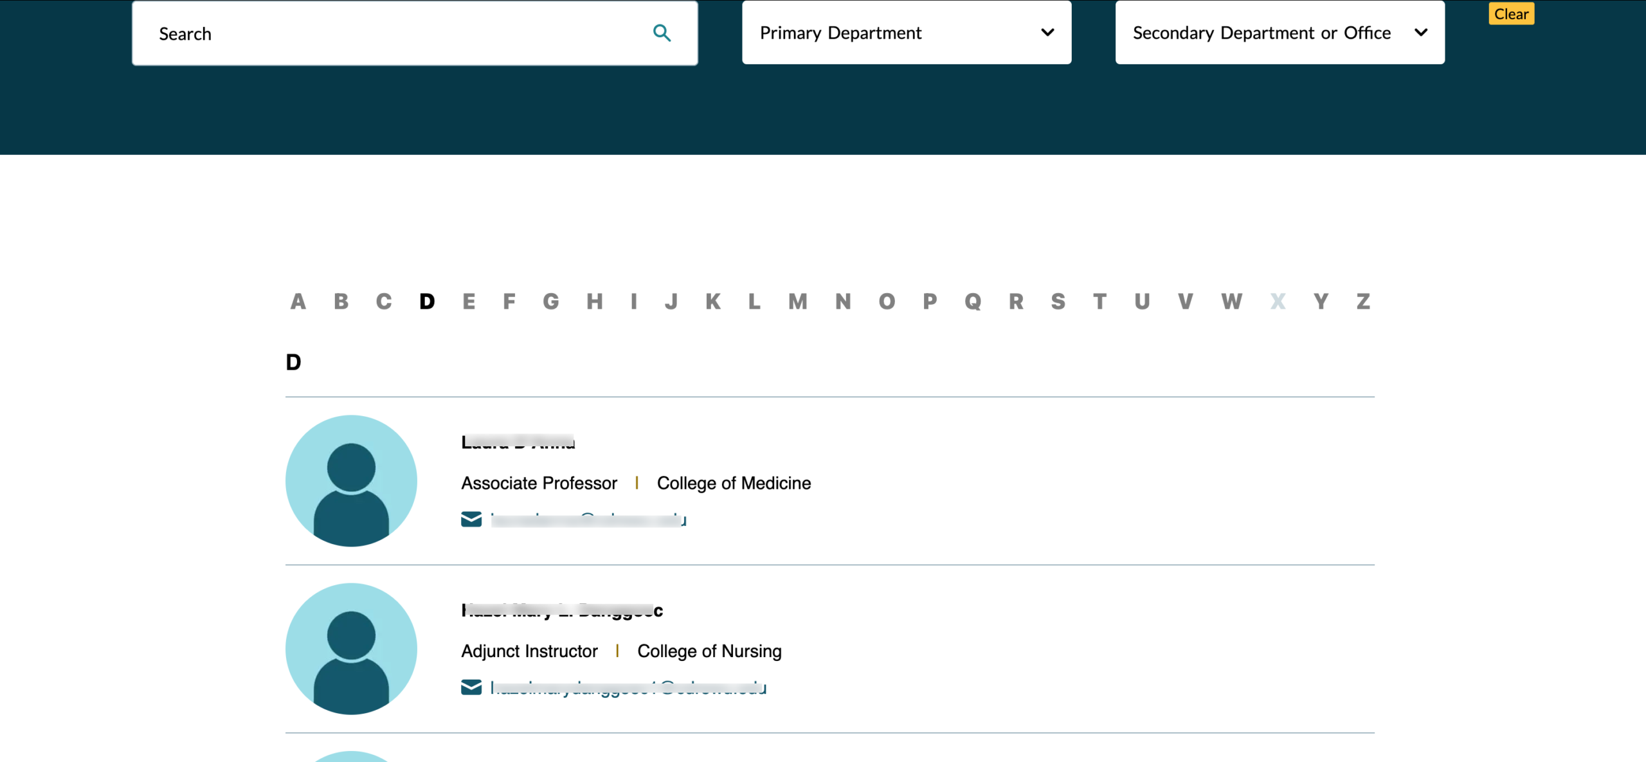Go to letter Z listings
This screenshot has height=762, width=1646.
tap(1363, 301)
